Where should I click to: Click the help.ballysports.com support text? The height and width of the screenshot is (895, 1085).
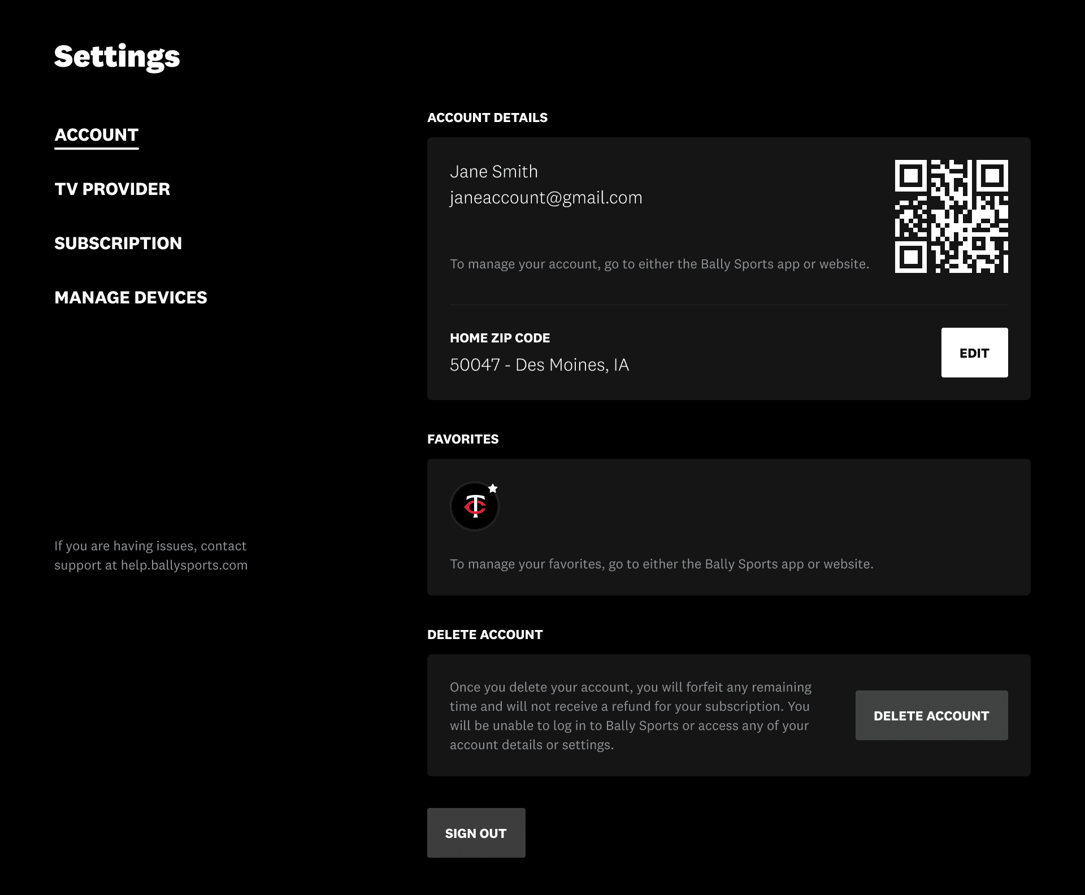click(x=184, y=566)
